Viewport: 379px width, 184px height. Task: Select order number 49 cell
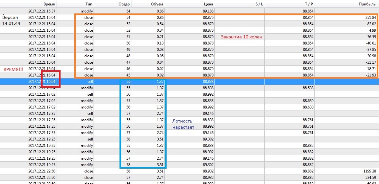128,50
